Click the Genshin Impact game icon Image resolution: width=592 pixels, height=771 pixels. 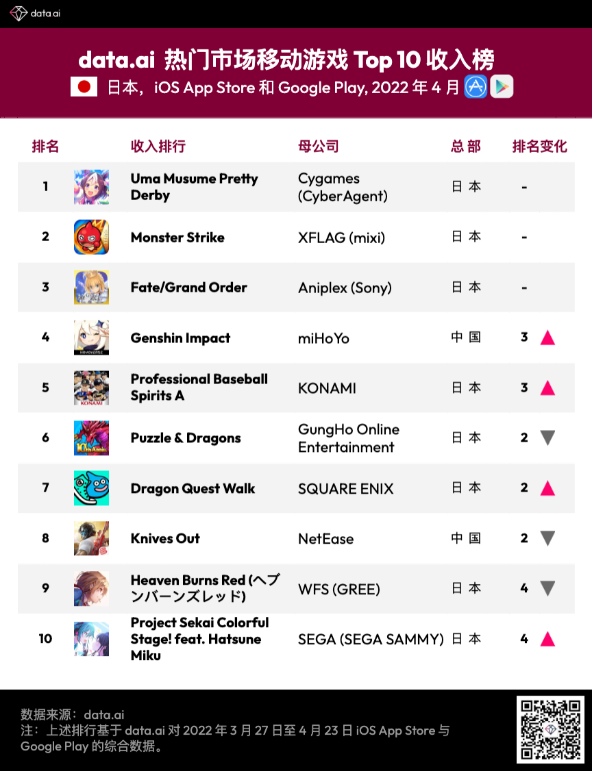point(91,338)
